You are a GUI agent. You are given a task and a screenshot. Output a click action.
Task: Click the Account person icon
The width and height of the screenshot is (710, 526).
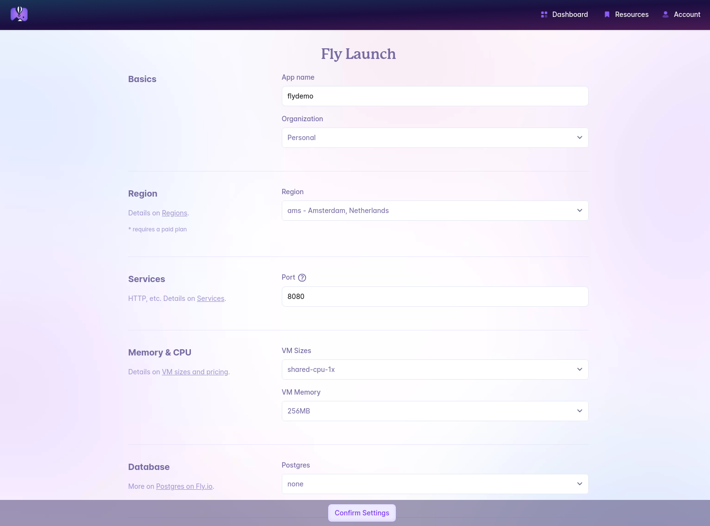click(666, 14)
